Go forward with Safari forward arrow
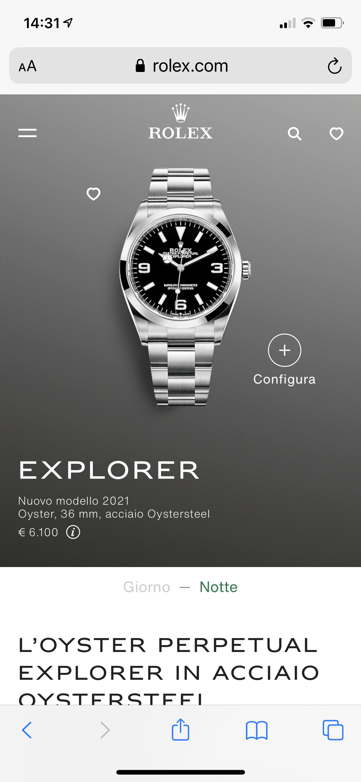 coord(105,730)
